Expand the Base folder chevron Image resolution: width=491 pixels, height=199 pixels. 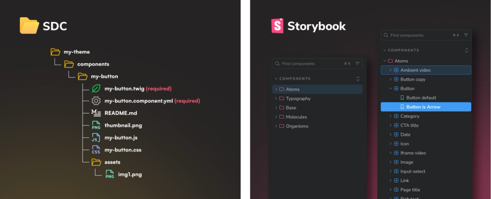pos(276,107)
